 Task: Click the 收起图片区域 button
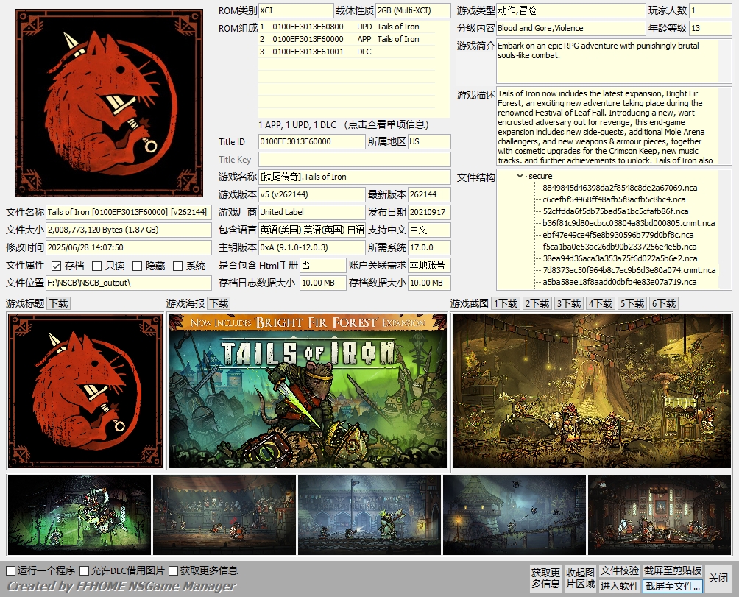(x=580, y=578)
